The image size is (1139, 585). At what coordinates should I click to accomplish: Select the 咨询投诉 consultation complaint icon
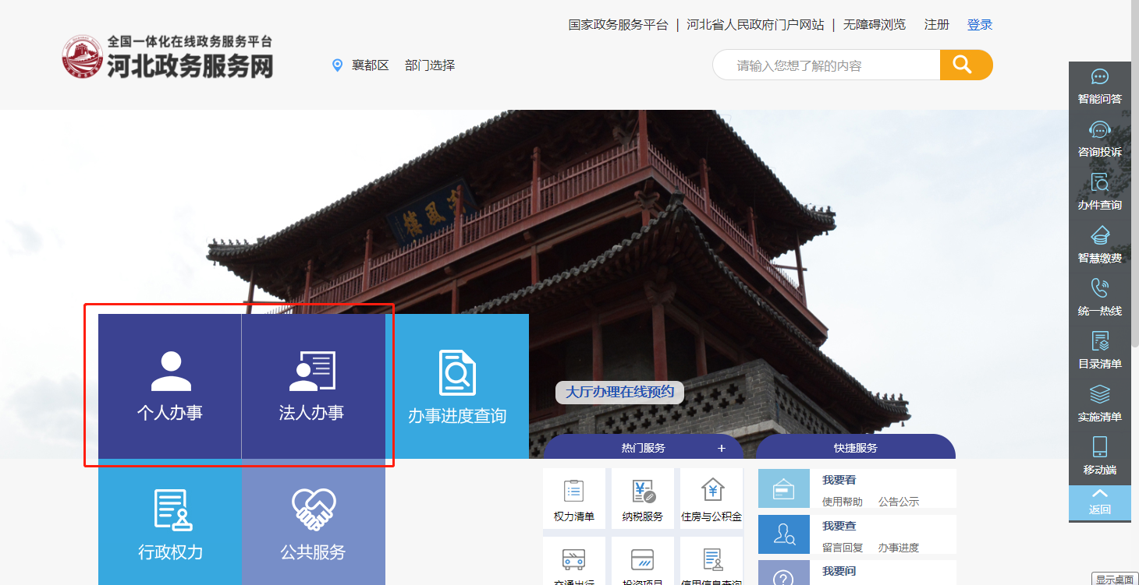click(x=1099, y=139)
